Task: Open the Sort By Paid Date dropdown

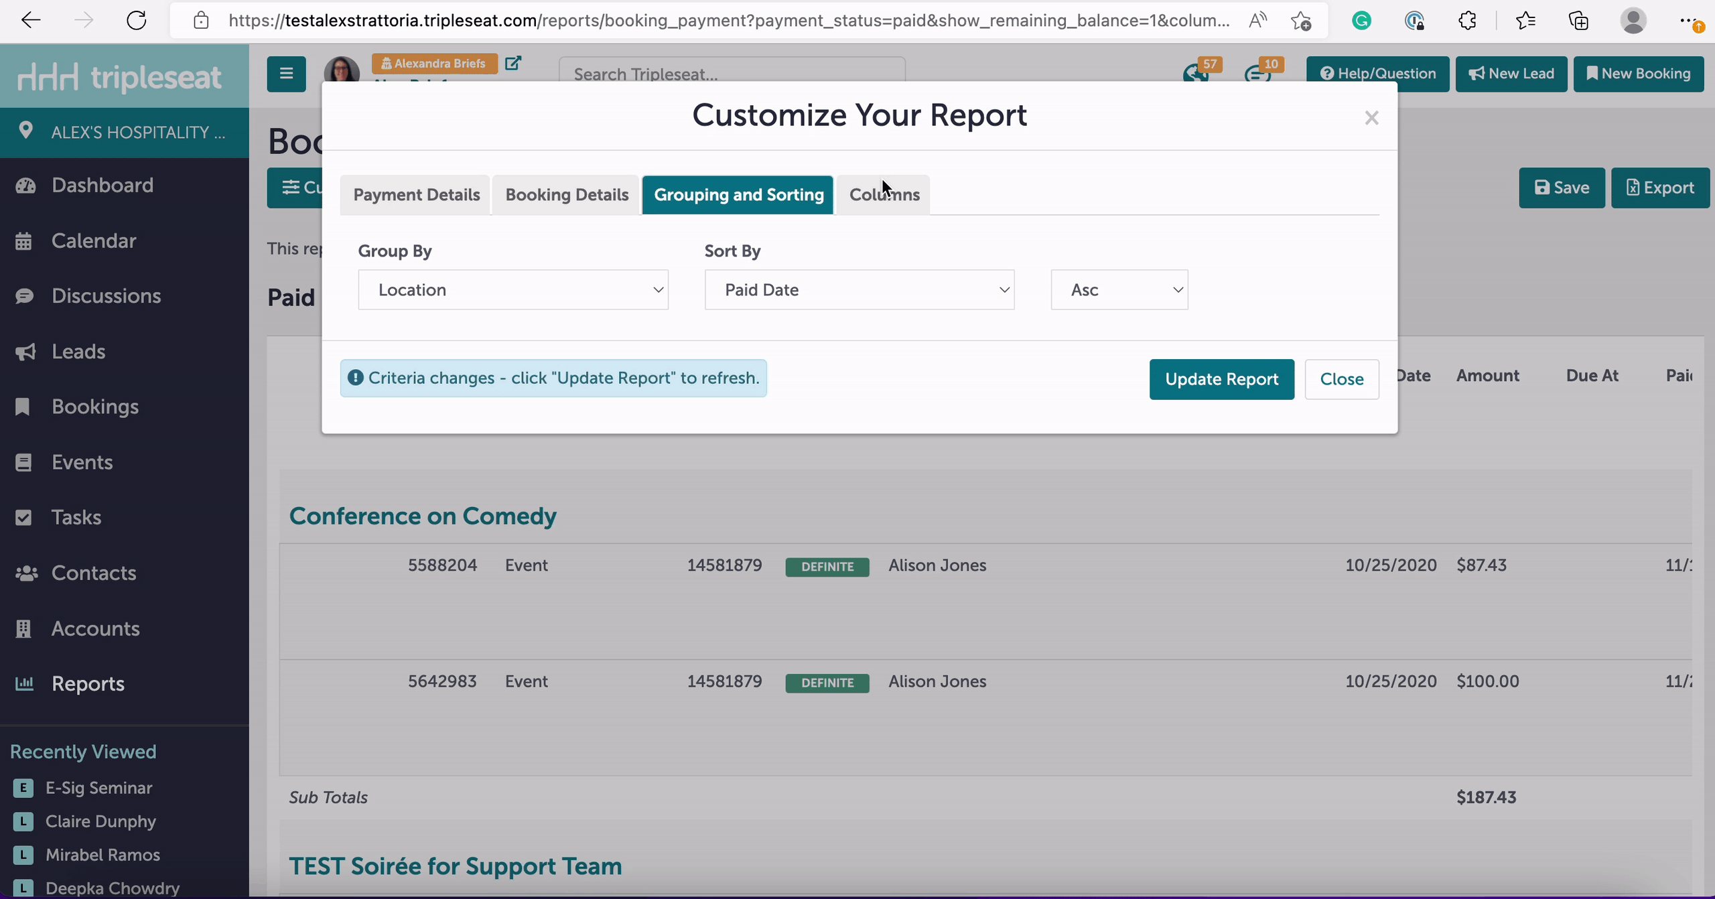Action: pos(860,289)
